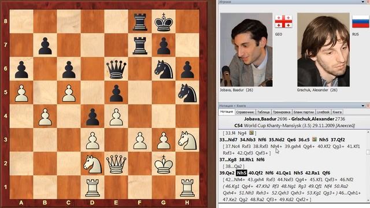This screenshot has width=370, height=208.
Task: Select variation move 33.f4
Action: pyautogui.click(x=231, y=133)
